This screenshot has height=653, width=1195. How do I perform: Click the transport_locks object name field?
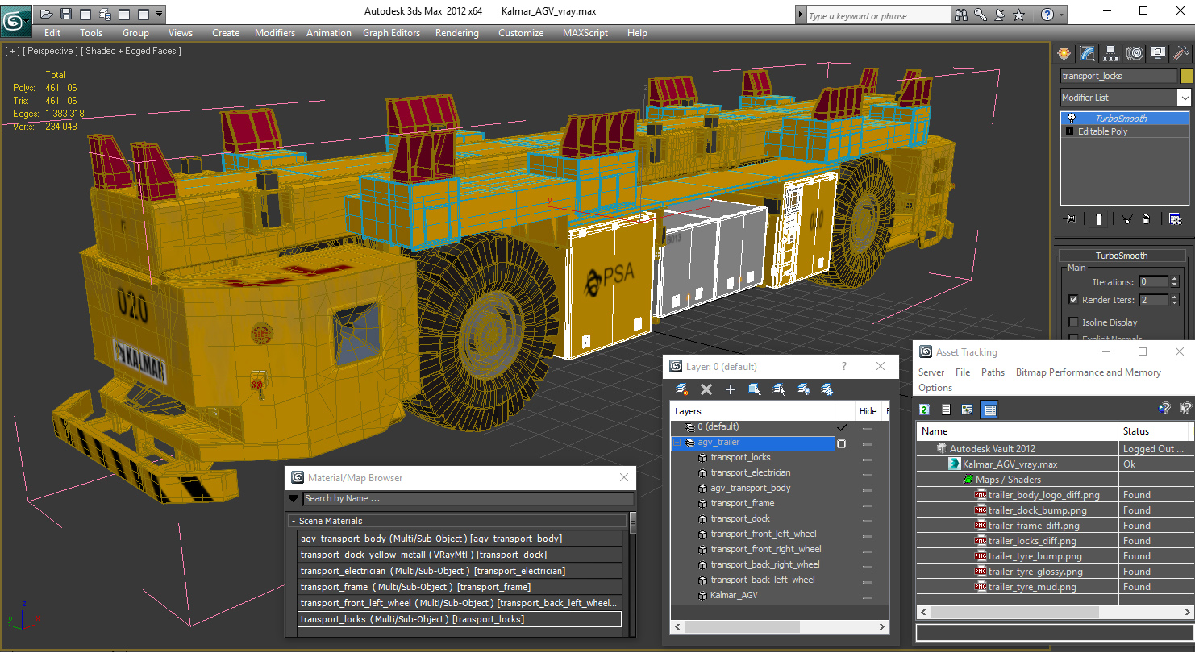point(1118,76)
